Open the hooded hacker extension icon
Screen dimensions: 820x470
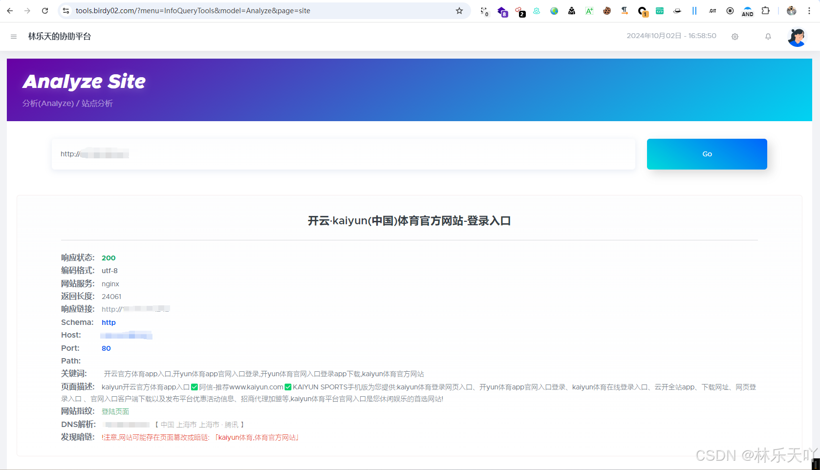point(572,11)
